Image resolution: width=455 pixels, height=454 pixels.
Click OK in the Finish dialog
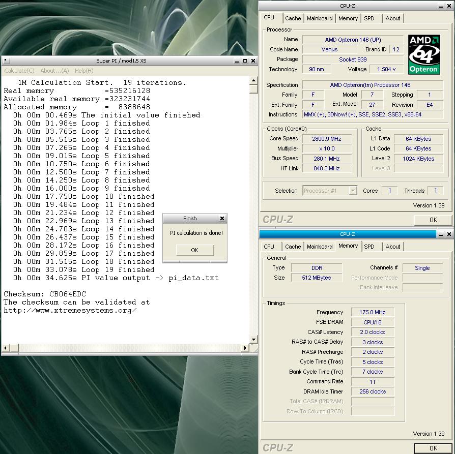[195, 250]
